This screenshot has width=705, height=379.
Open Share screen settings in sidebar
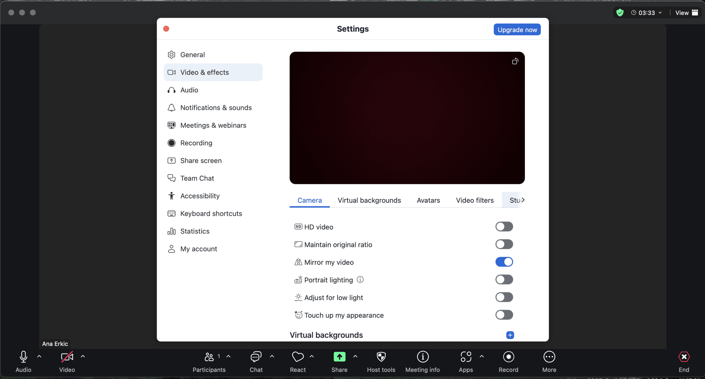tap(213, 160)
